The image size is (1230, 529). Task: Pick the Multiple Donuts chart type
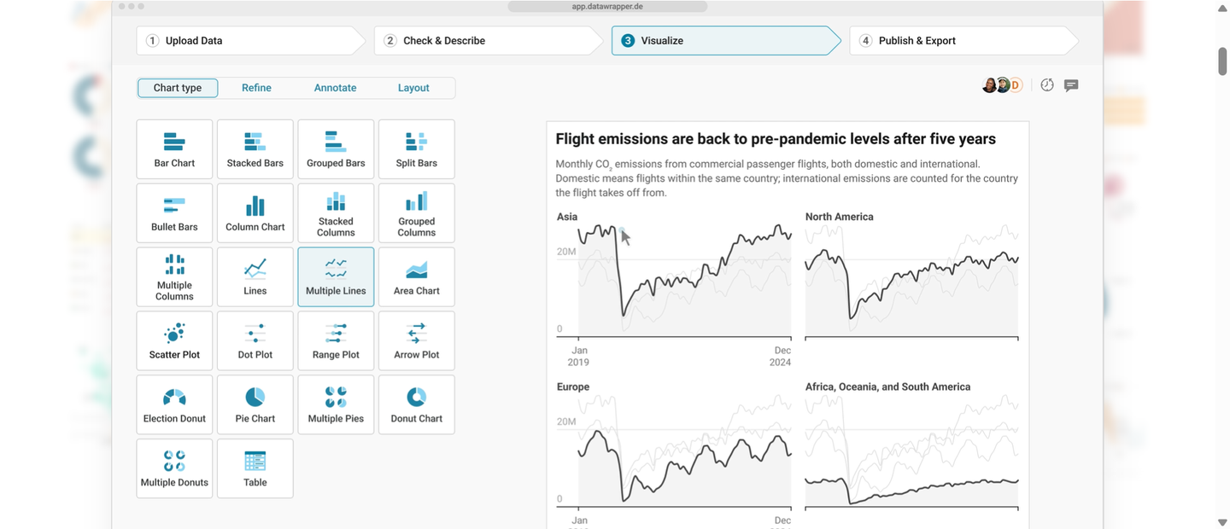[x=174, y=468]
